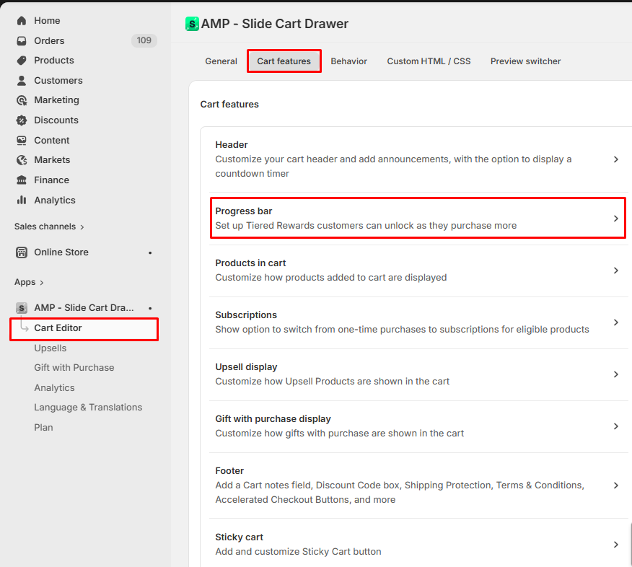Open Footer settings row
This screenshot has height=567, width=632.
418,485
